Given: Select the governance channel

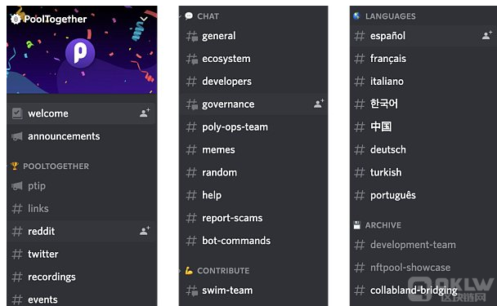Looking at the screenshot, I should click(253, 104).
